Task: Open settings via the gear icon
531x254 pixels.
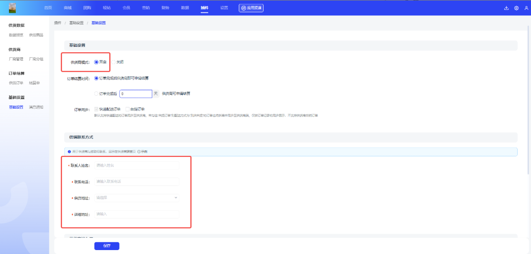Action: point(516,8)
